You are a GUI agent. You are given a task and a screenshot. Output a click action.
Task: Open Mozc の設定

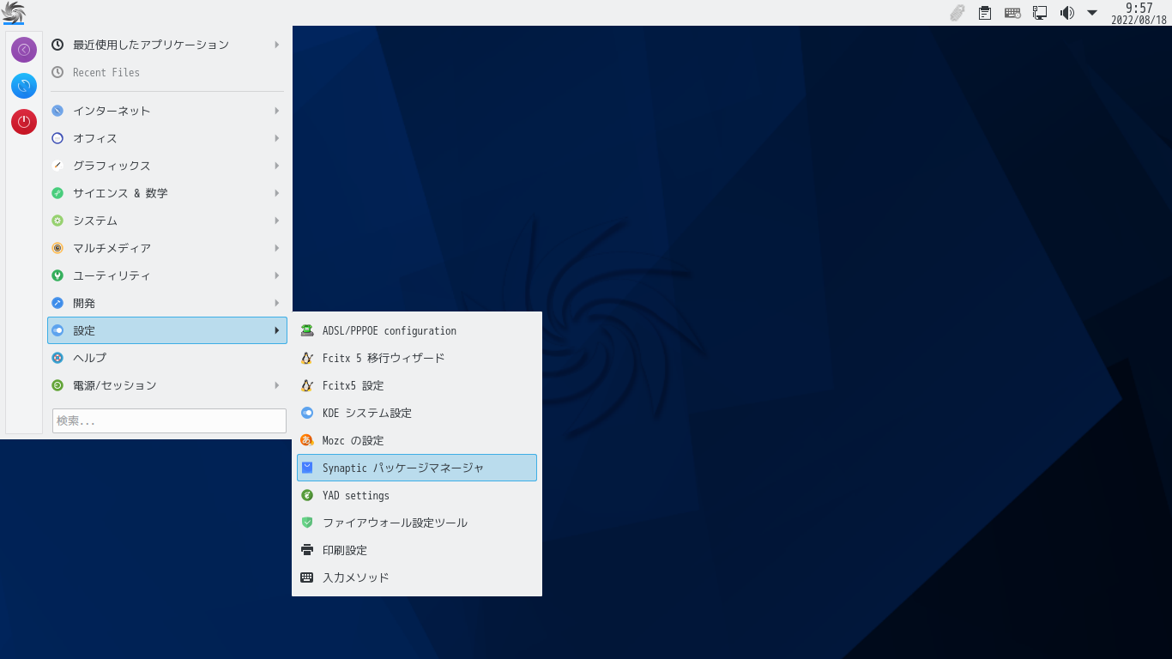tap(417, 440)
